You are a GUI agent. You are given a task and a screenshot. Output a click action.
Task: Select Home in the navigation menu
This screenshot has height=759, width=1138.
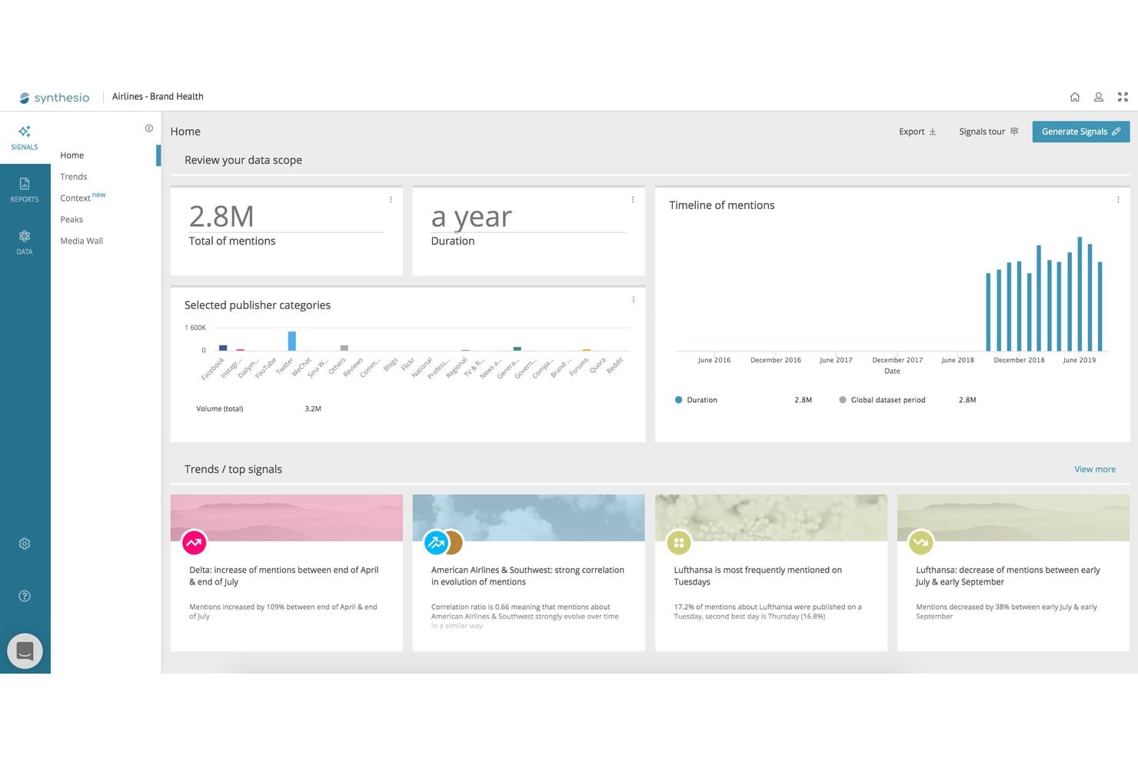(x=72, y=155)
